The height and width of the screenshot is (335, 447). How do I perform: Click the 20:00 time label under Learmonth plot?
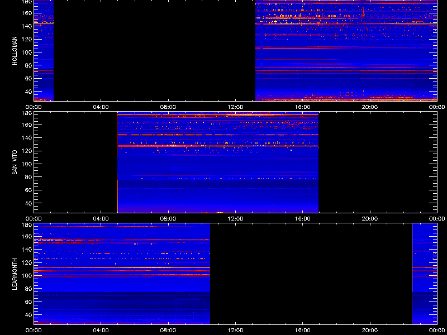(370, 331)
